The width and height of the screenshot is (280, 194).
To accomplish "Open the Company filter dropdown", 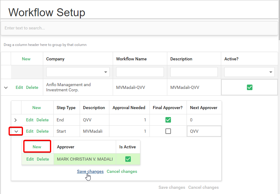I will tap(105, 72).
